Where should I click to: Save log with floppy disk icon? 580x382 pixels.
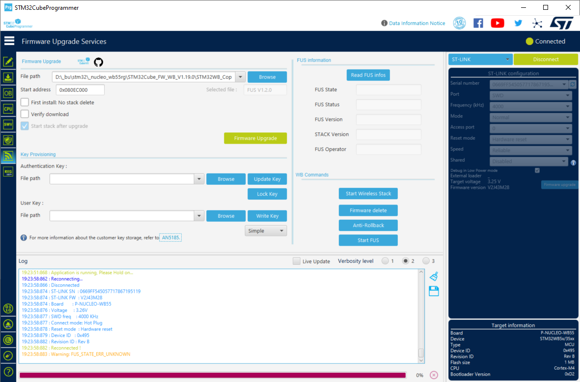[434, 291]
